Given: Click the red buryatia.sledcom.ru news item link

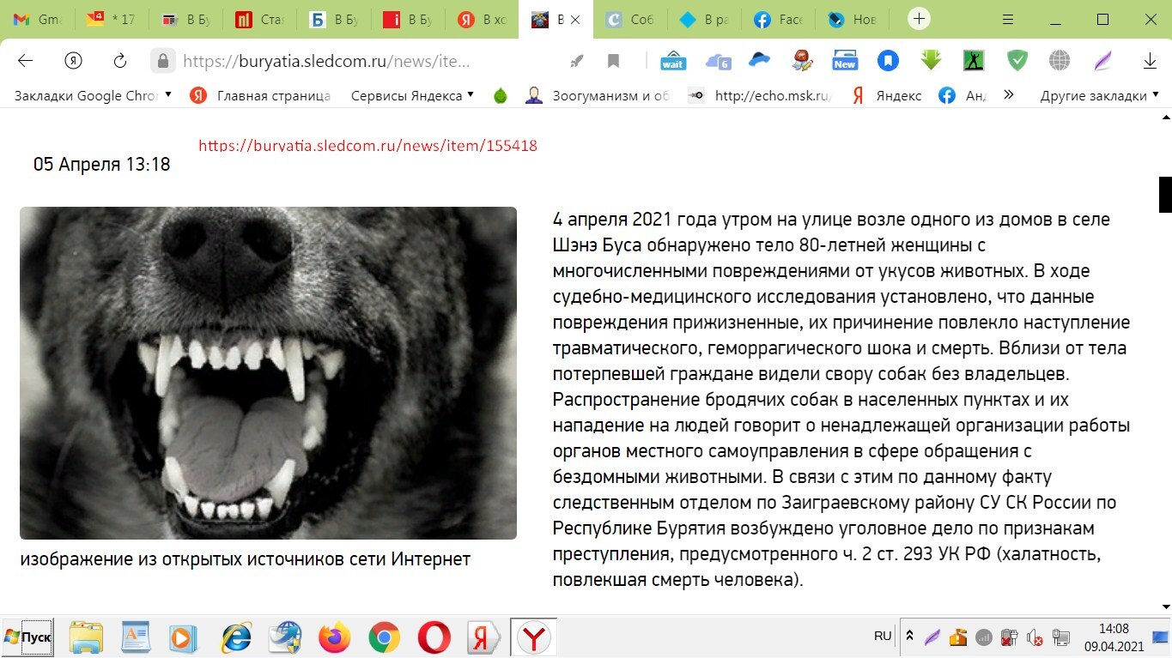Looking at the screenshot, I should [367, 146].
